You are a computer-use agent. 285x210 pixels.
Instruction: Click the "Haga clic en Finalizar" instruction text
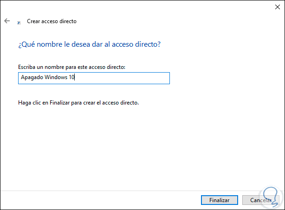pyautogui.click(x=78, y=103)
